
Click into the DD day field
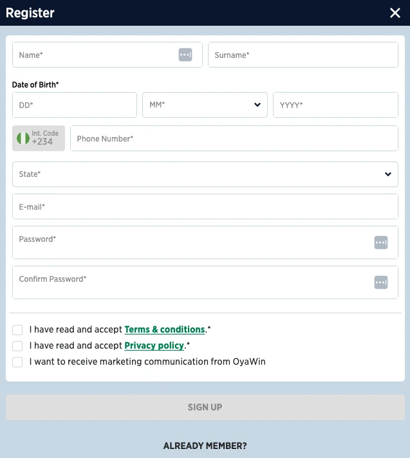tap(75, 105)
